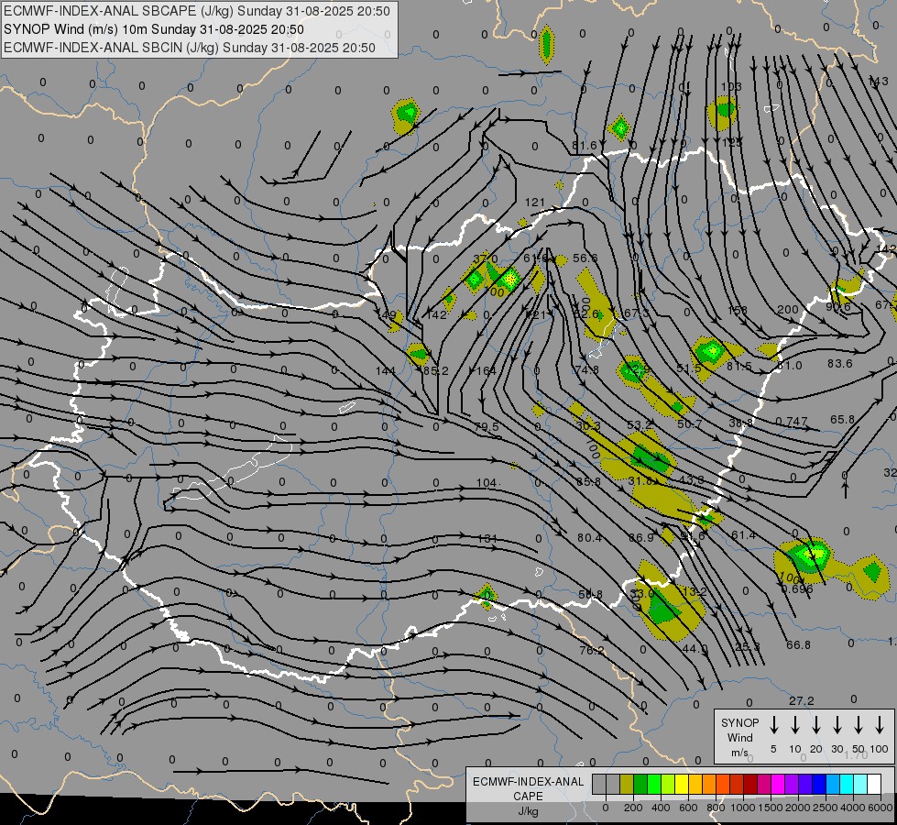Pick the white swatch ending the colorbar
The image size is (897, 825).
[x=873, y=785]
